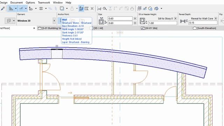Image resolution: width=224 pixels, height=126 pixels.
Task: Open the Reveal to Wall Core flyout arrow
Action: point(216,19)
